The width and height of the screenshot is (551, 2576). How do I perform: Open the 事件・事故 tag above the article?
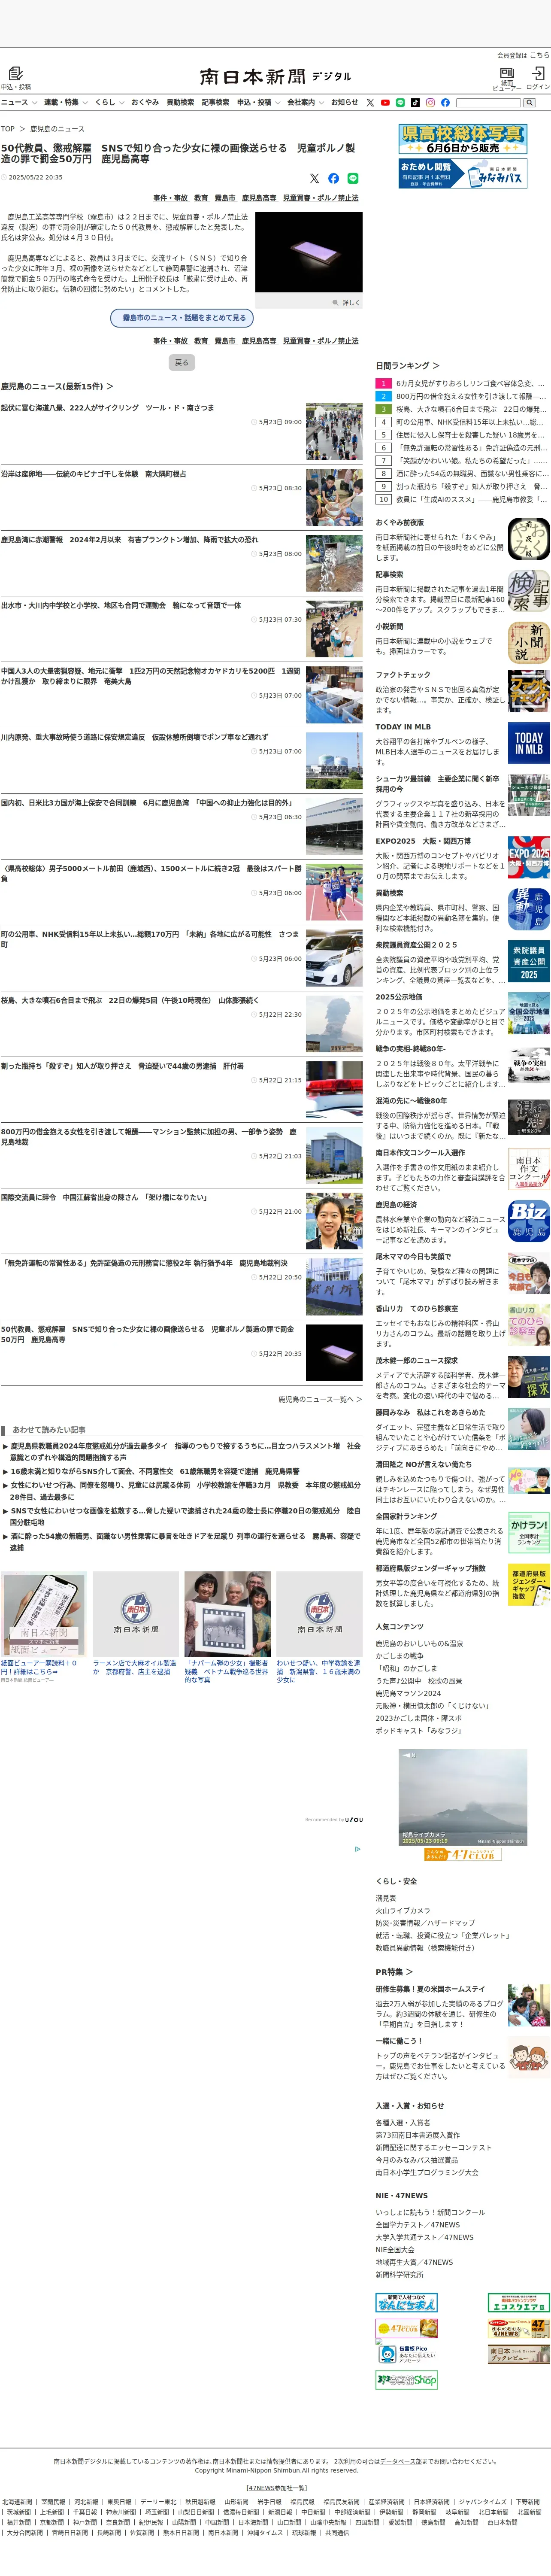tap(170, 198)
